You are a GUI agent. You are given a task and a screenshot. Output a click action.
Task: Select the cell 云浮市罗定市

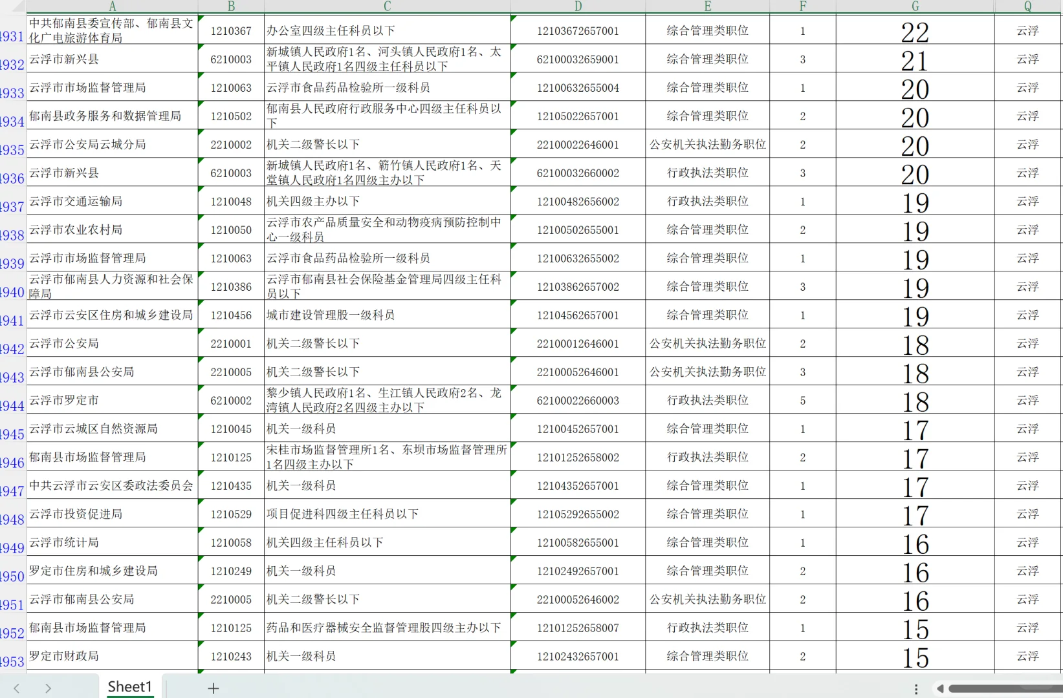click(x=112, y=400)
